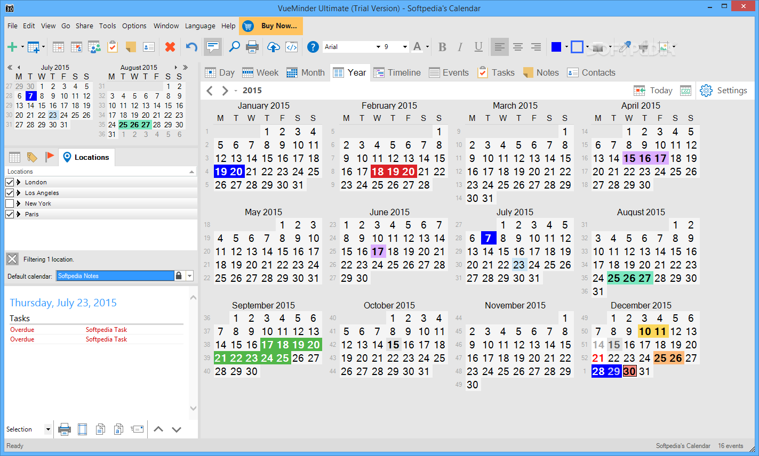The width and height of the screenshot is (759, 456).
Task: Click the background picture icon
Action: tap(664, 47)
